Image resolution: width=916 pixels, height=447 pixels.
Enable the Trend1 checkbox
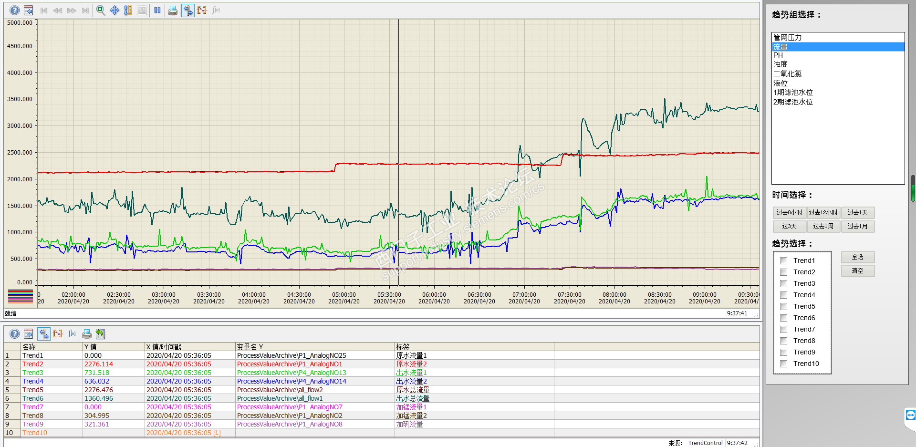[783, 260]
